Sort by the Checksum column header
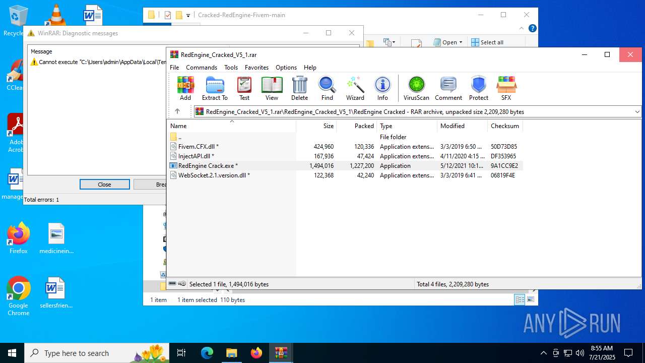 [x=505, y=126]
